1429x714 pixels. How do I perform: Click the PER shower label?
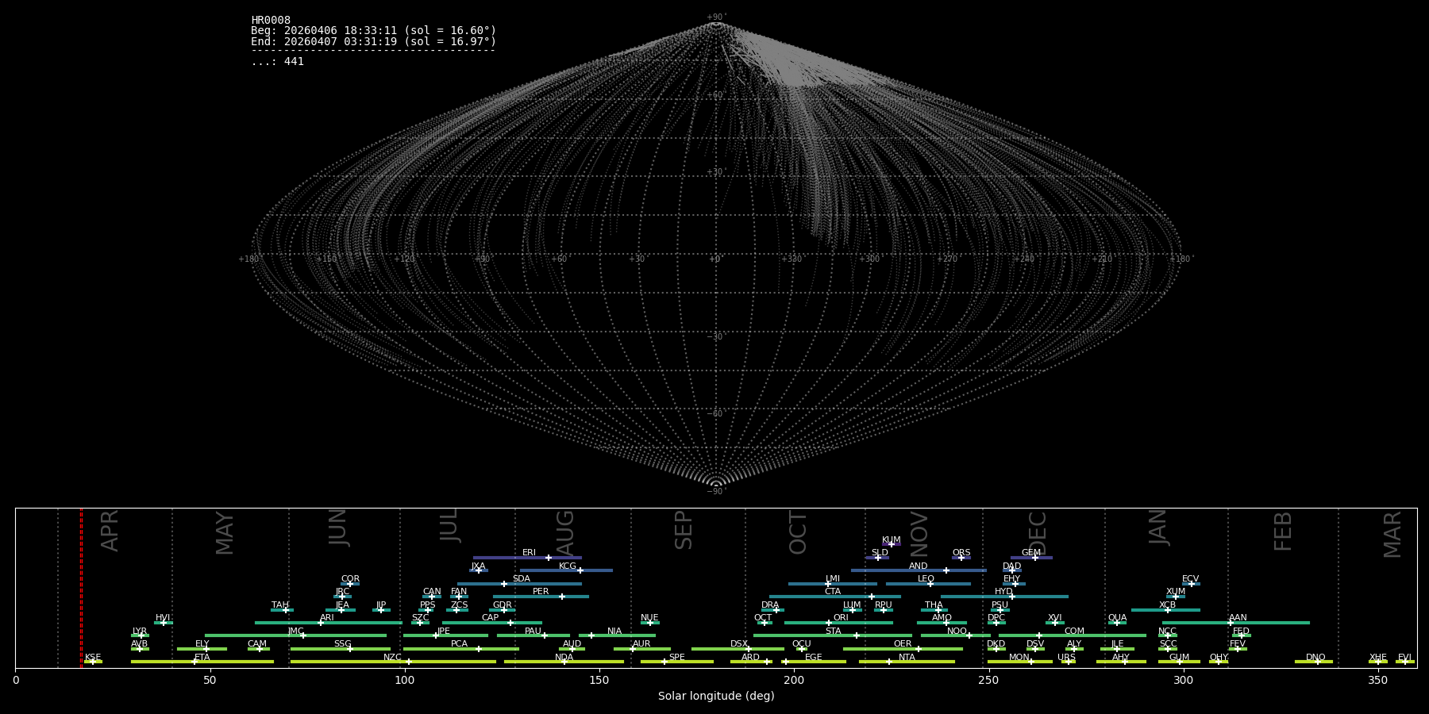541,592
